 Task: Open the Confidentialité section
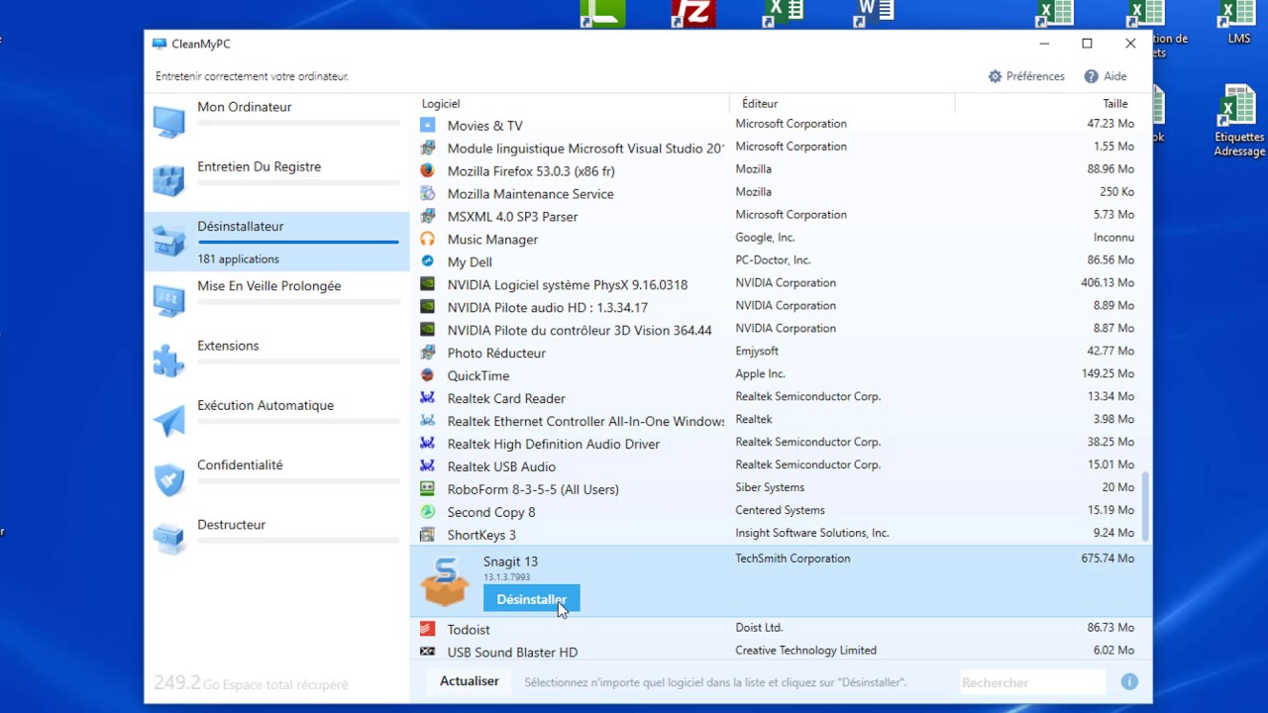click(276, 478)
